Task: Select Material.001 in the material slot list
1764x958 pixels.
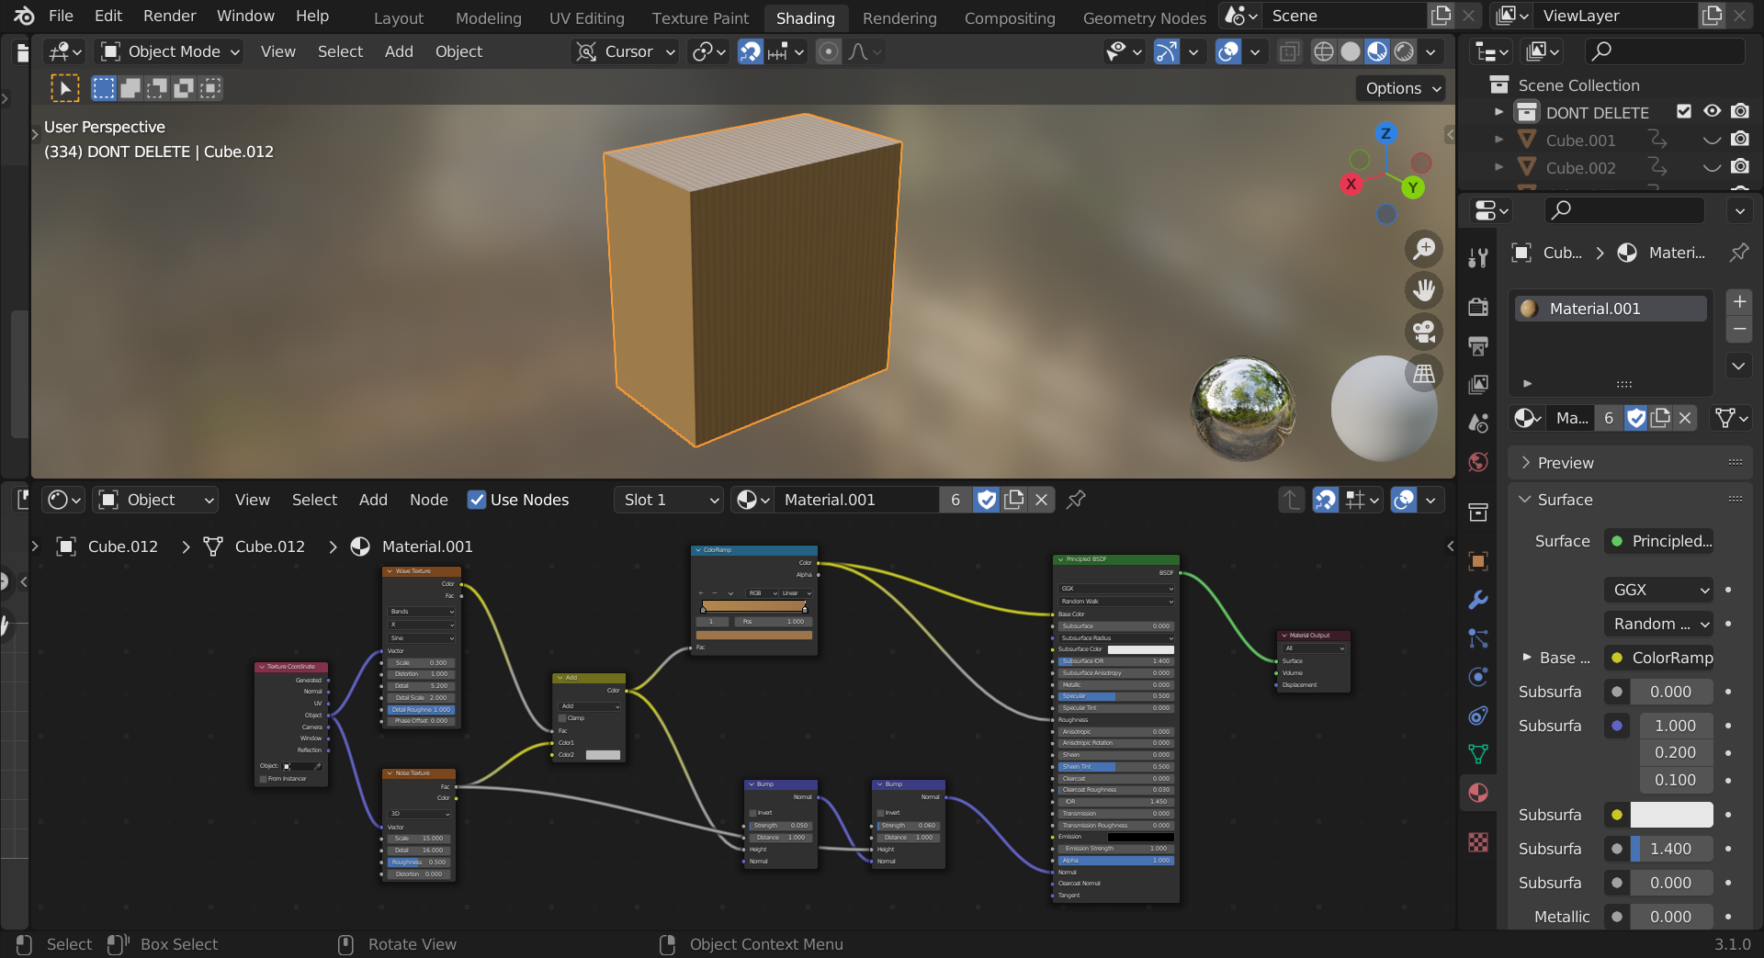Action: coord(1611,309)
